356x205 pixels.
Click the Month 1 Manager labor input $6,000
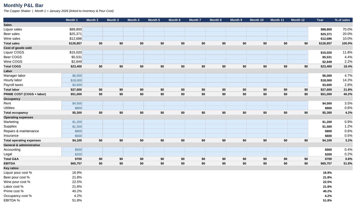click(72, 76)
